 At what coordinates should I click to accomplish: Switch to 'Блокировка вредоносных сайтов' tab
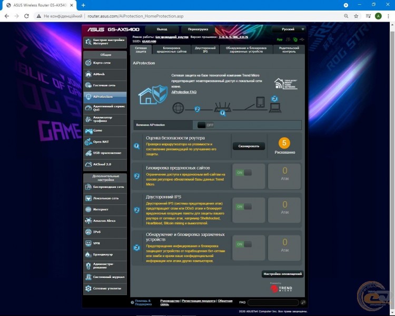coord(172,50)
